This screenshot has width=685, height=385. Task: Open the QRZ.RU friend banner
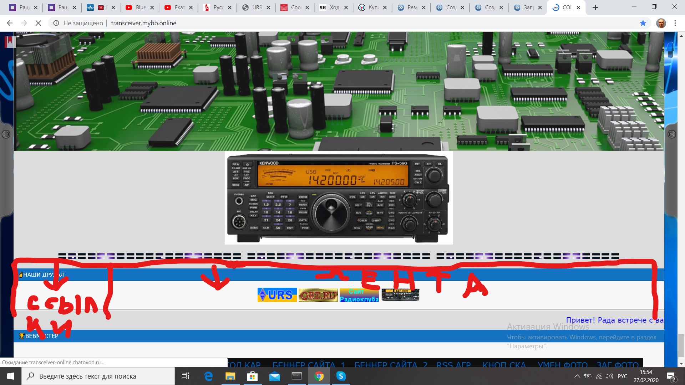point(318,295)
